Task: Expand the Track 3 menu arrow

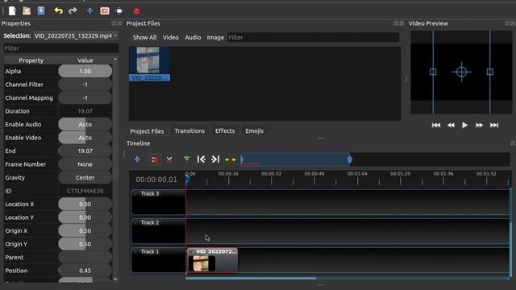Action: click(x=135, y=193)
